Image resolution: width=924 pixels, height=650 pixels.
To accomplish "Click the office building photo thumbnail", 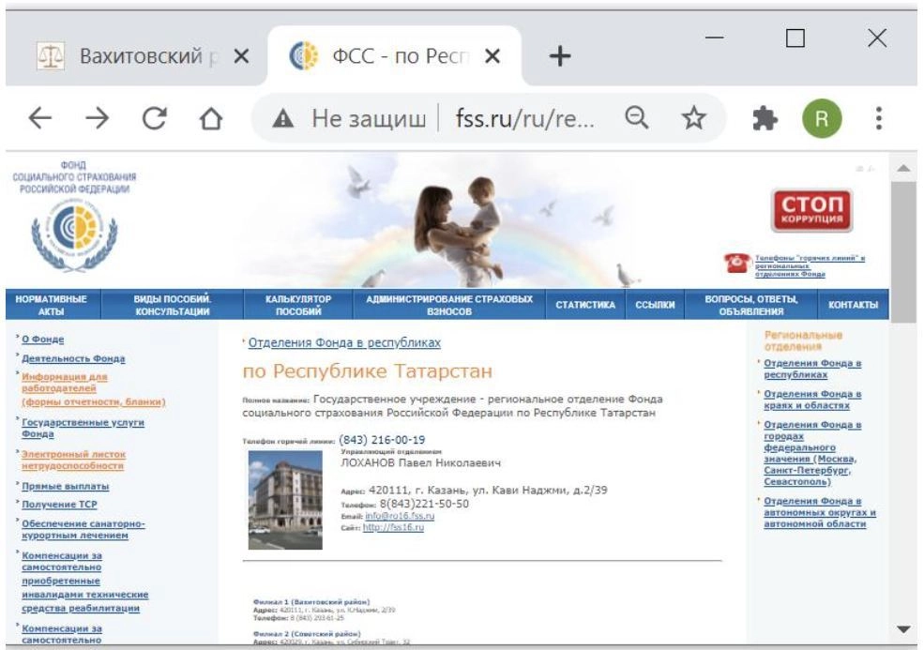I will 285,499.
